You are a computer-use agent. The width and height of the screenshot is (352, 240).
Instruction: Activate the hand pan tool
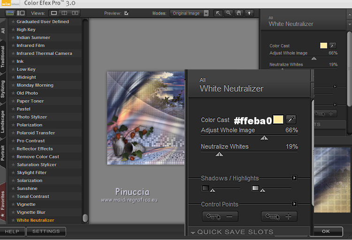tap(238, 13)
